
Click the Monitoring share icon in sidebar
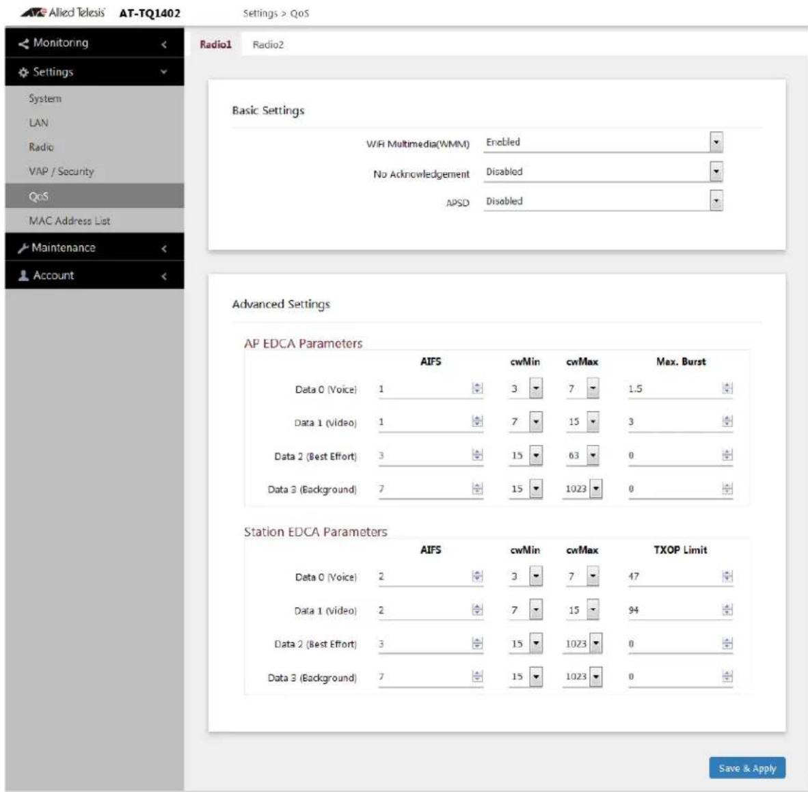click(23, 44)
